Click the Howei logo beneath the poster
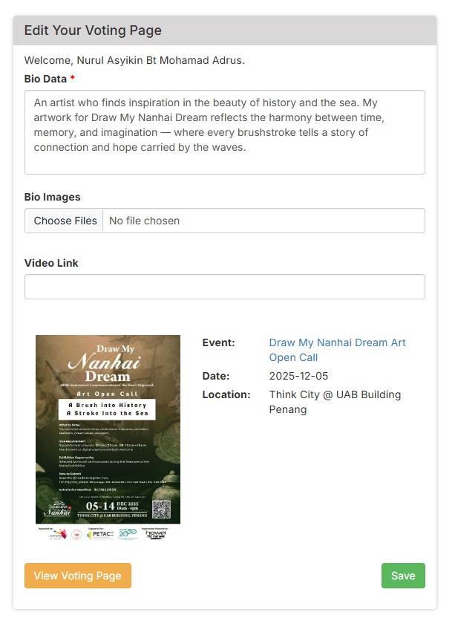The image size is (455, 624). click(x=156, y=534)
